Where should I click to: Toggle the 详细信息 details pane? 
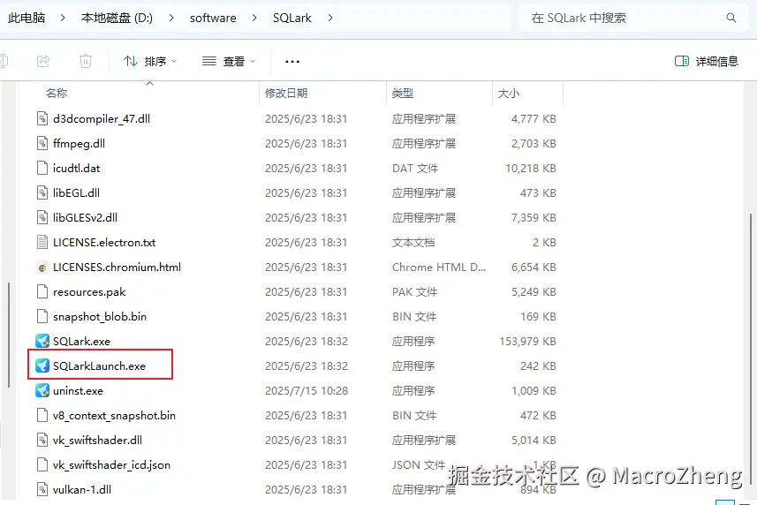point(707,61)
